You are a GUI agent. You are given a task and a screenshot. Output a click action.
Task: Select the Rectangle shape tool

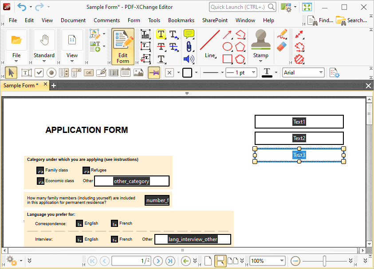click(227, 59)
